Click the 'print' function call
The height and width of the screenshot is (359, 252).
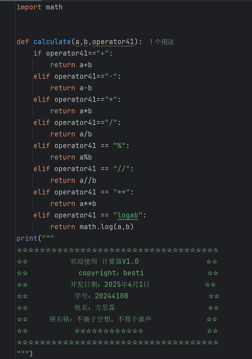27,238
